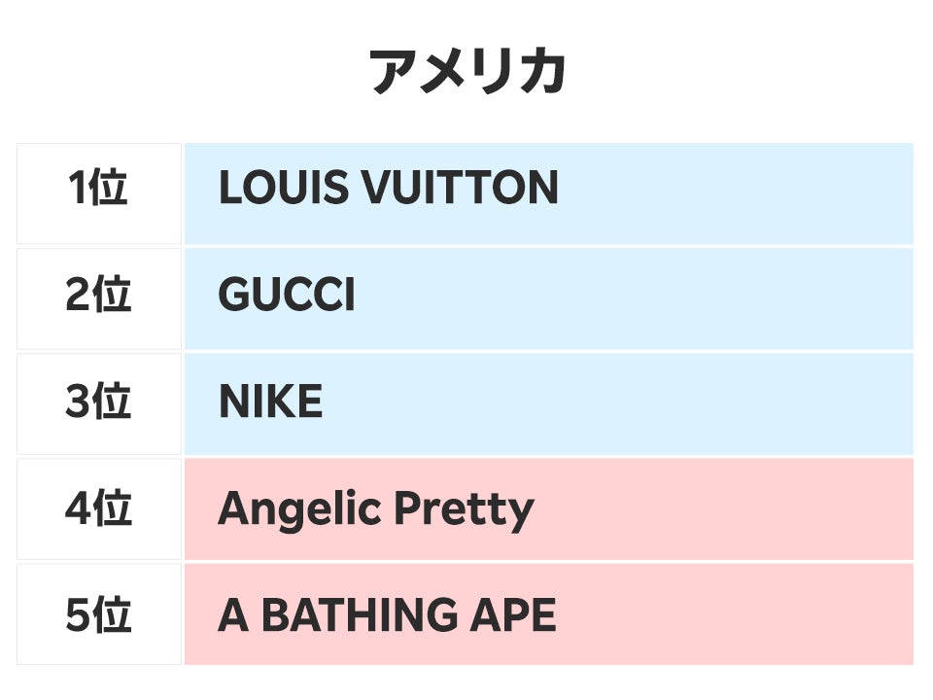Screen dimensions: 933x700
Task: Select the 2位 rank cell
Action: click(x=98, y=296)
